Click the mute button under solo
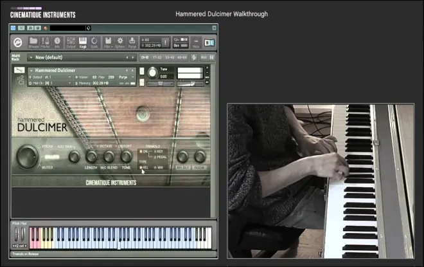This screenshot has height=267, width=424. (142, 82)
